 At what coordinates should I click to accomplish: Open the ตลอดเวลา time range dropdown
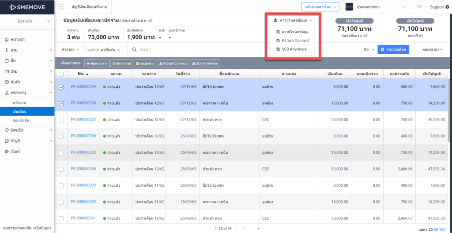tap(432, 50)
